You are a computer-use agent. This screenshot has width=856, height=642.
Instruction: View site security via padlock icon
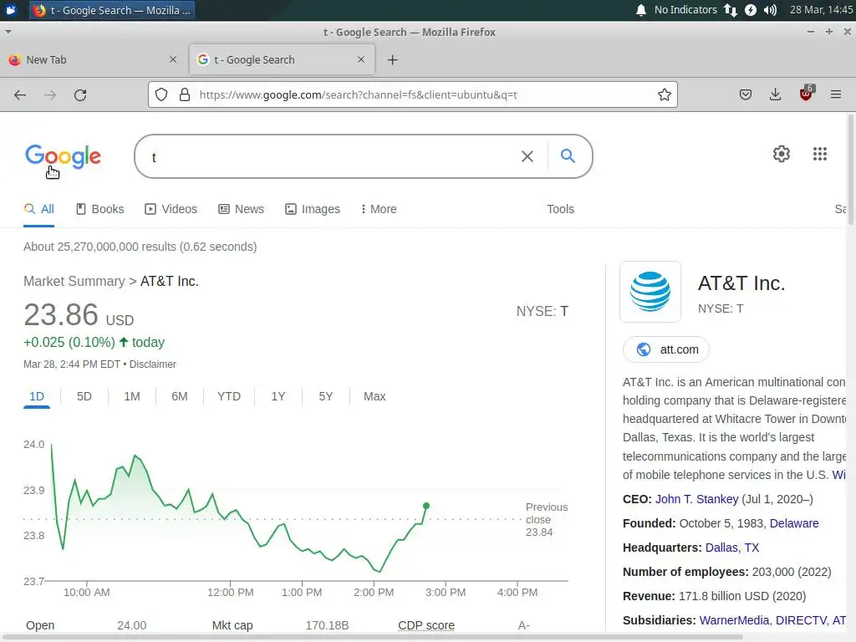click(185, 95)
